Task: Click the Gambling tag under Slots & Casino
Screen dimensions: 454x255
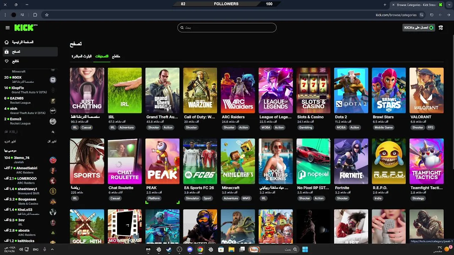Action: pos(305,127)
